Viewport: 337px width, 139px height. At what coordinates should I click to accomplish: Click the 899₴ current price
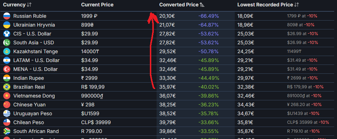[87, 25]
